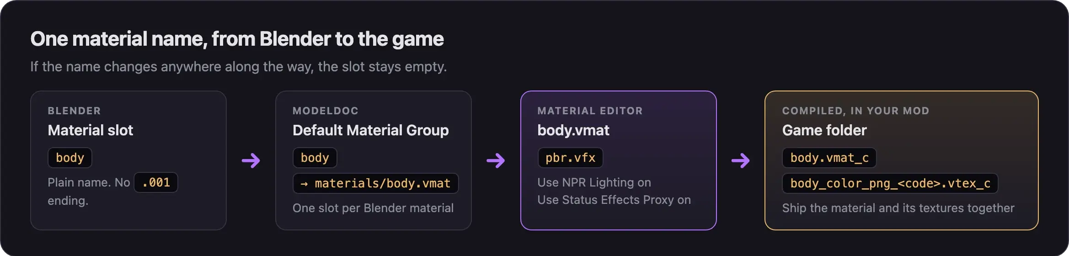The height and width of the screenshot is (256, 1069).
Task: Select the "COMPILED, IN YOUR MOD" label
Action: (x=855, y=111)
